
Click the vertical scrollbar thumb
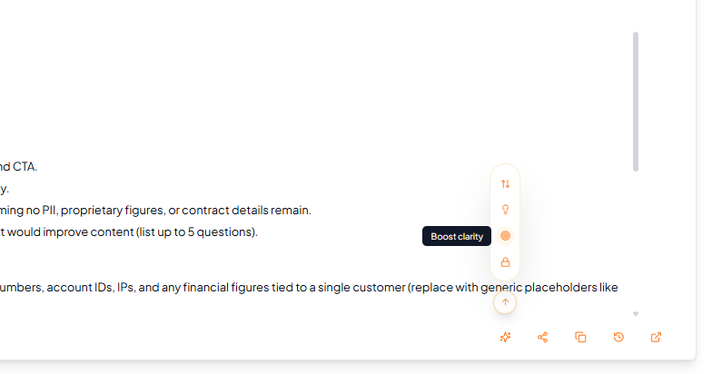tap(636, 100)
